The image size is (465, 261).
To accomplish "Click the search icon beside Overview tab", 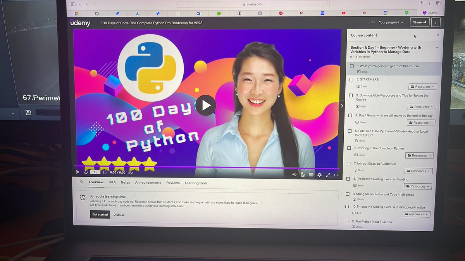I will (x=81, y=182).
